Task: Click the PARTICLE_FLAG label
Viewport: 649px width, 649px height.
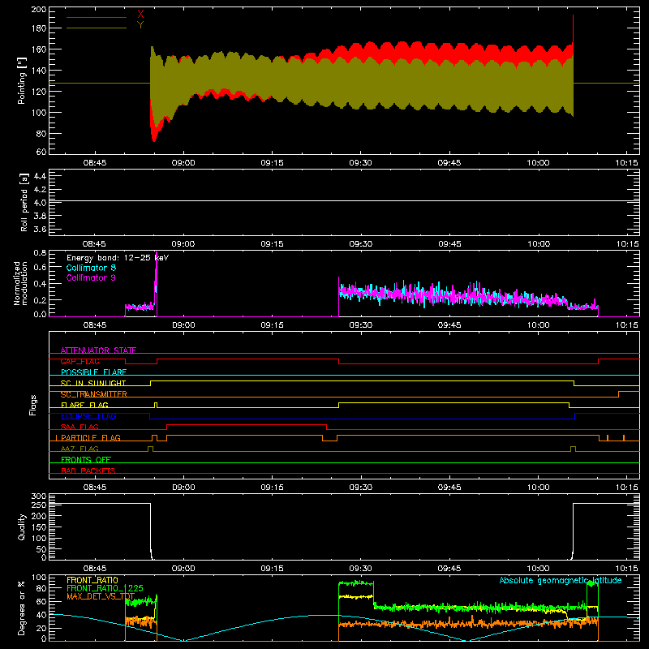Action: [x=91, y=437]
